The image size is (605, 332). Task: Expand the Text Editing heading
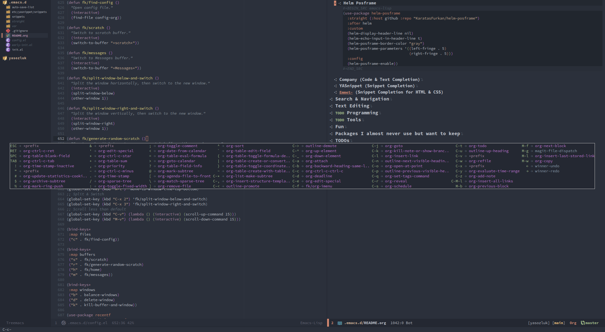[352, 106]
